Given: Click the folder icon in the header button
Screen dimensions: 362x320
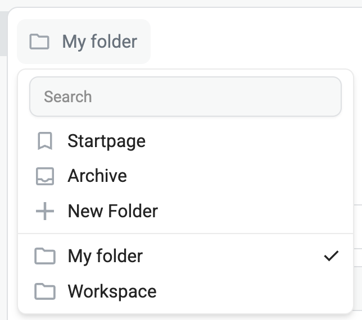Looking at the screenshot, I should tap(39, 42).
